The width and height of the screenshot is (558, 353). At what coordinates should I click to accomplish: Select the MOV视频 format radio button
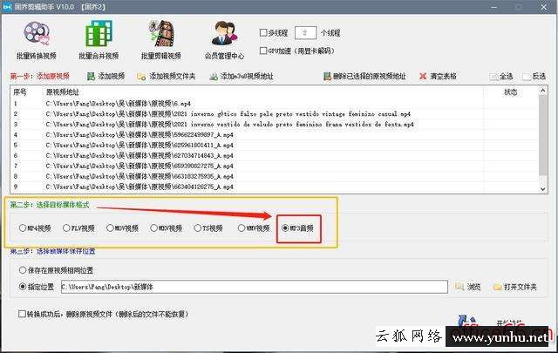pos(111,228)
